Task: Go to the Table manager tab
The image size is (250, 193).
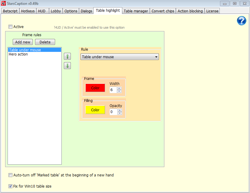Action: point(136,11)
